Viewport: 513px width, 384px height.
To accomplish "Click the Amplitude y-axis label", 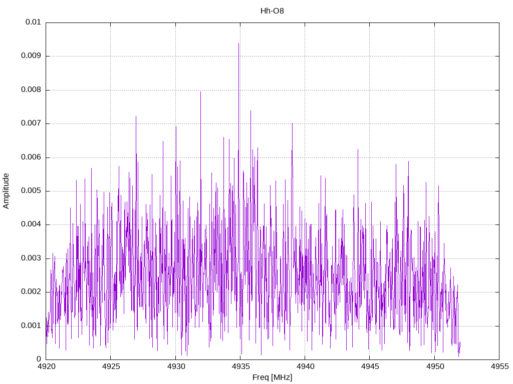I will coord(6,191).
